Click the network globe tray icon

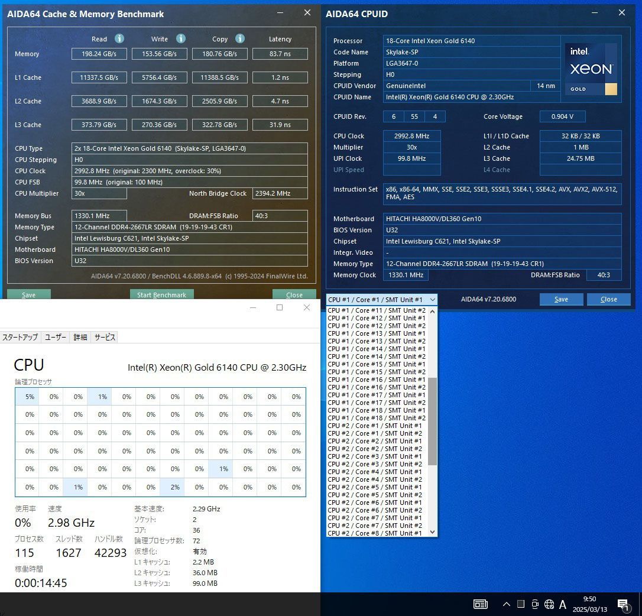pyautogui.click(x=549, y=604)
